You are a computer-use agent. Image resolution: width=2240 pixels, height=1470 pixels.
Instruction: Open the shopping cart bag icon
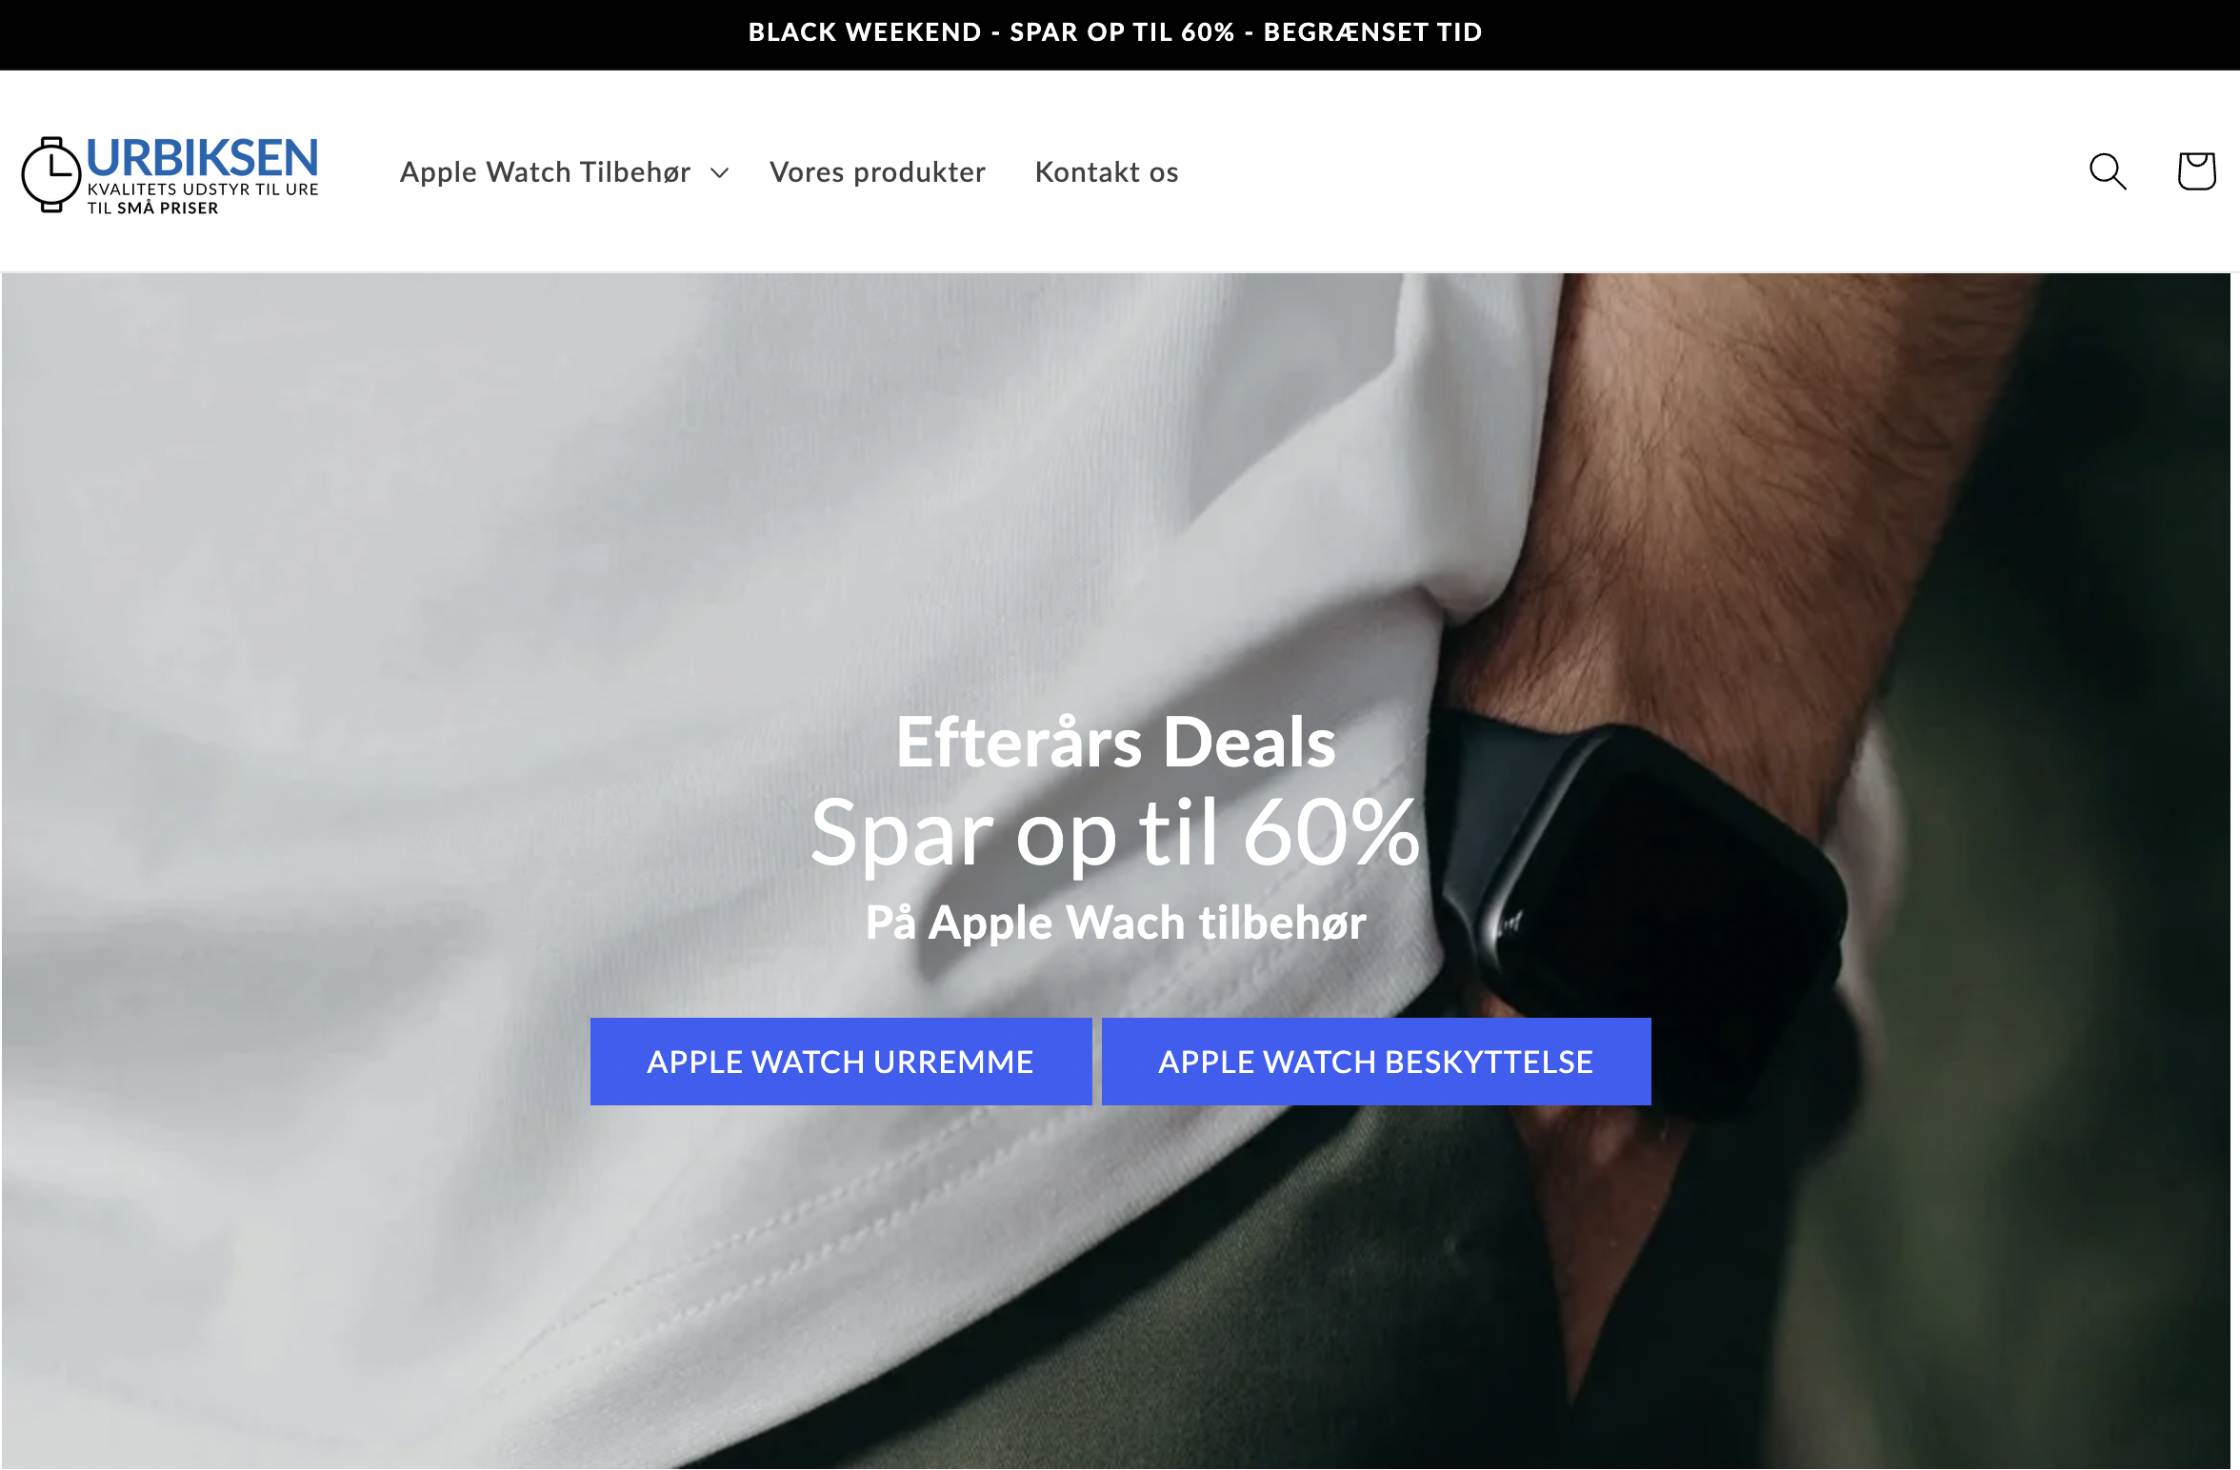[2196, 171]
